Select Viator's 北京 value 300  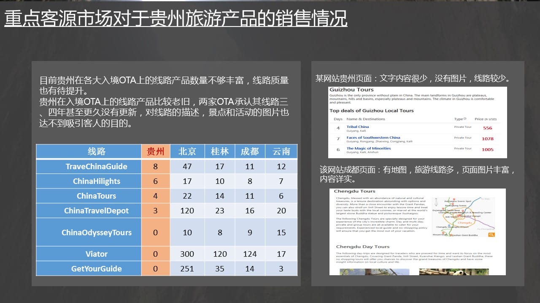[x=187, y=254]
